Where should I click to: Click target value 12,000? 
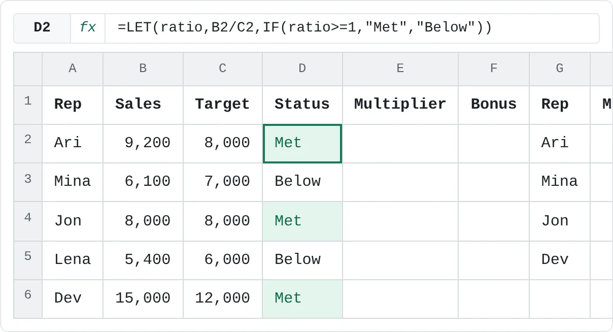(223, 299)
